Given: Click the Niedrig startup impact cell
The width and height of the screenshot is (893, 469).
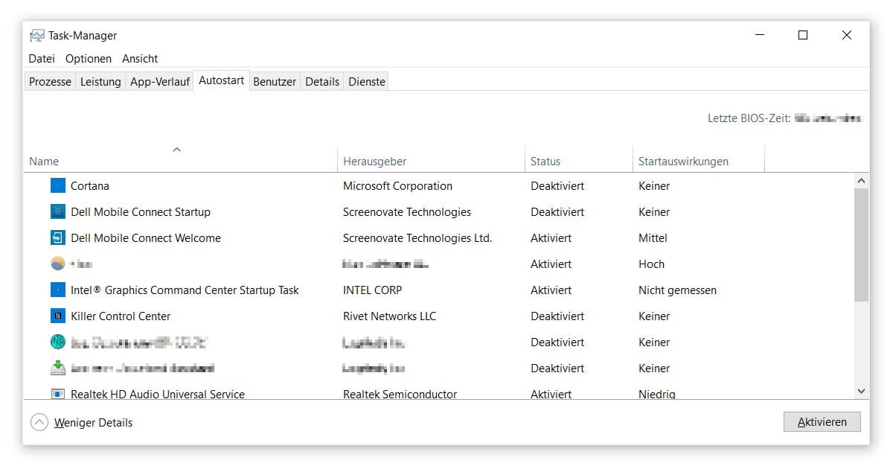Looking at the screenshot, I should (x=657, y=394).
